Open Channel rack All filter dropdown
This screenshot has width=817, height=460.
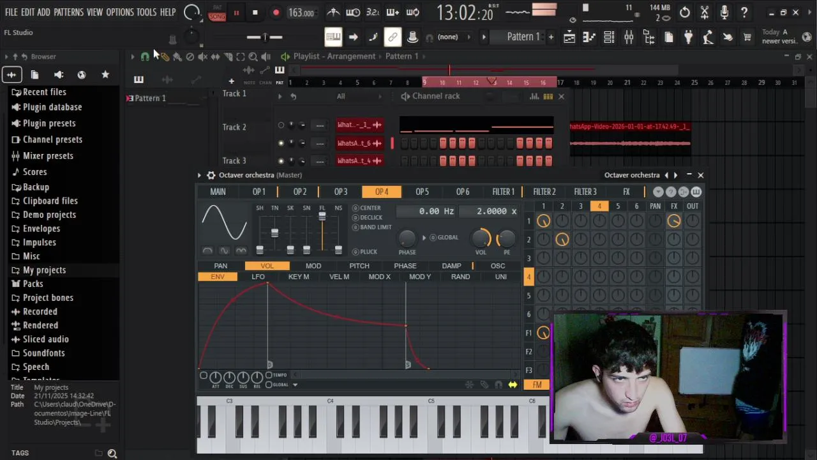tap(360, 96)
